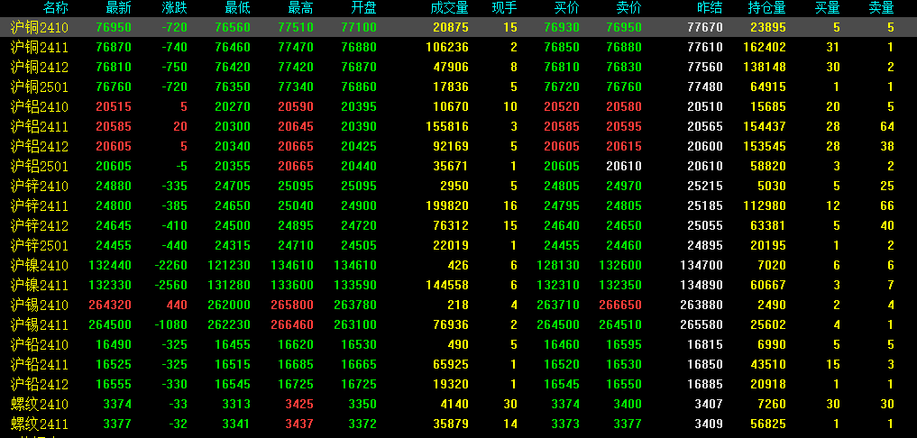The width and height of the screenshot is (917, 438).
Task: Click open interest 43510 for 沪铅2411
Action: 768,365
